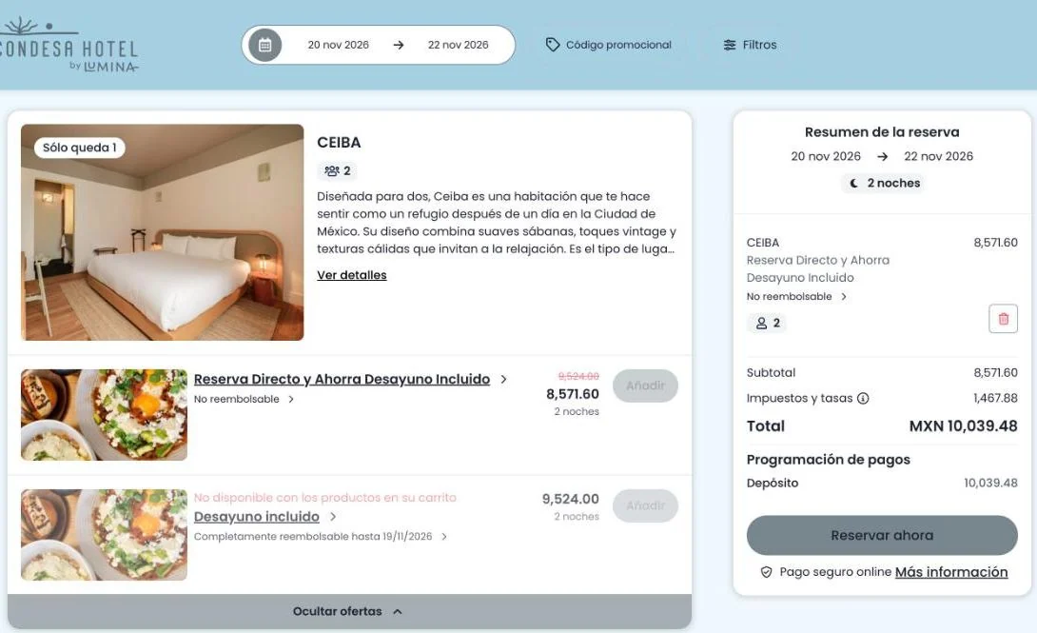
Task: View the CEIBA bedroom photo
Action: (162, 232)
